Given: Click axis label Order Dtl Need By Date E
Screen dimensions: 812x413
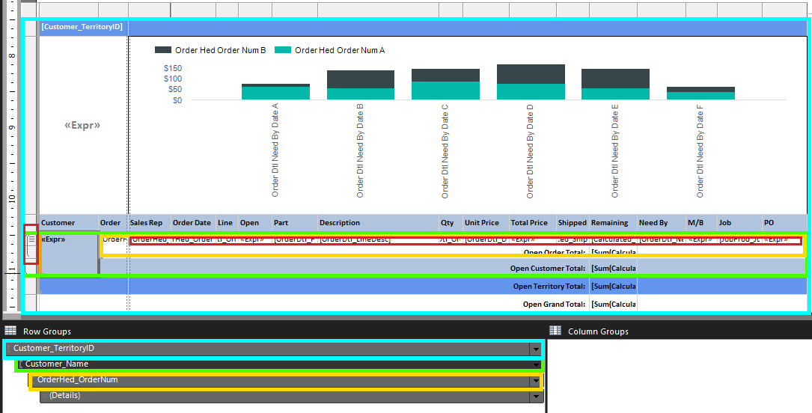Looking at the screenshot, I should click(614, 151).
